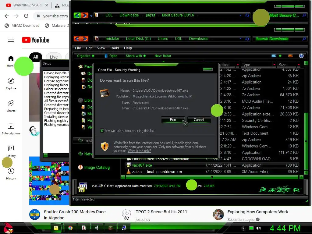The height and width of the screenshot is (234, 312).
Task: Open the YouTube logo home link
Action: coord(35,40)
